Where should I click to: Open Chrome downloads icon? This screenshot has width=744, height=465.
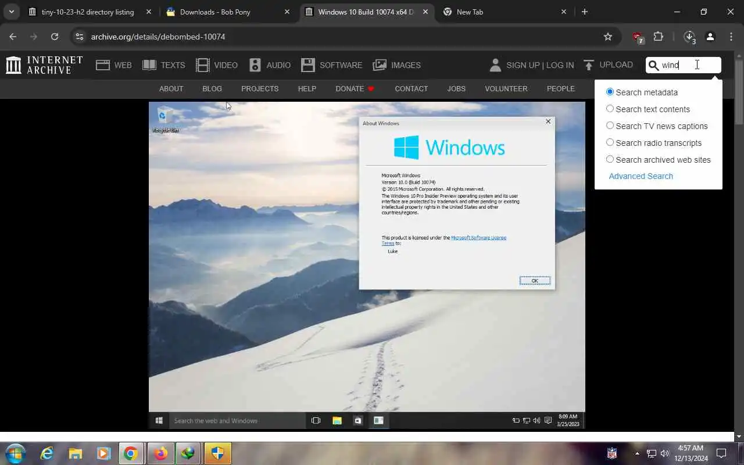689,37
